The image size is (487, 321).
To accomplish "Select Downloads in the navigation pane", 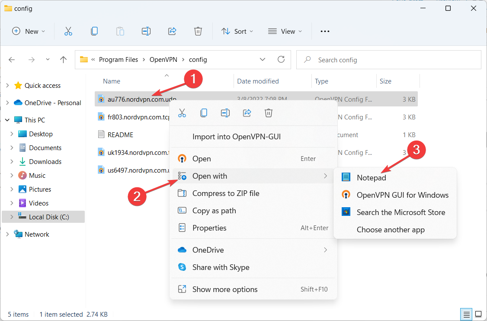I will tap(45, 162).
